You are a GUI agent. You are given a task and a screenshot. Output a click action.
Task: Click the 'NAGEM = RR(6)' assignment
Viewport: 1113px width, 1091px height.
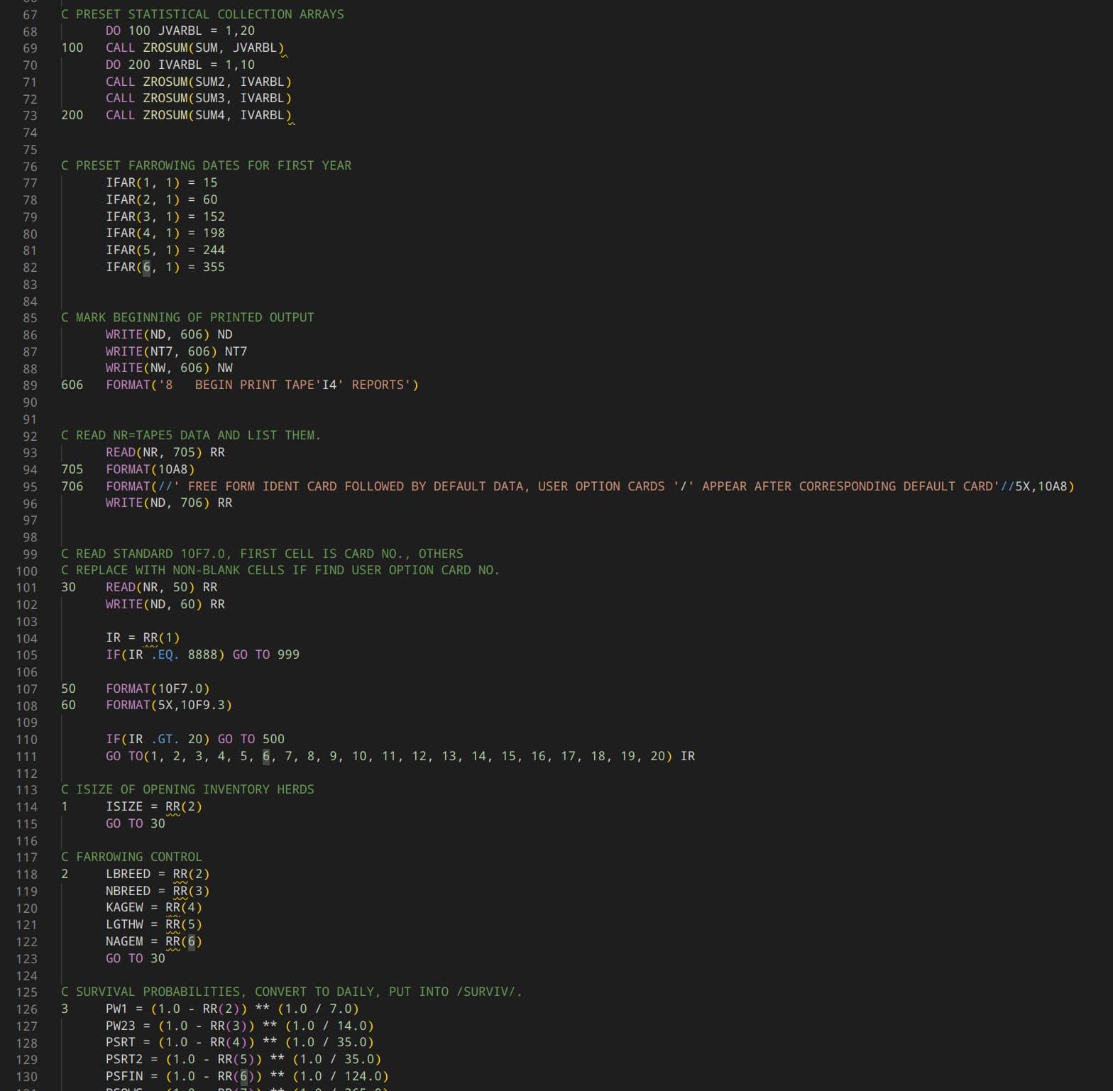(154, 941)
